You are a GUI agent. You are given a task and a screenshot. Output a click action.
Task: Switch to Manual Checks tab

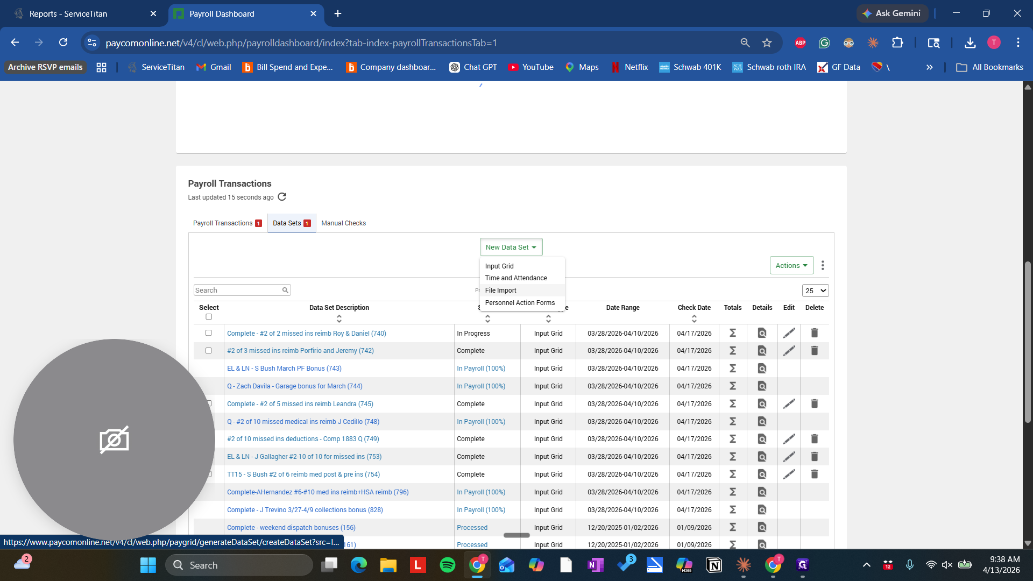click(x=343, y=223)
